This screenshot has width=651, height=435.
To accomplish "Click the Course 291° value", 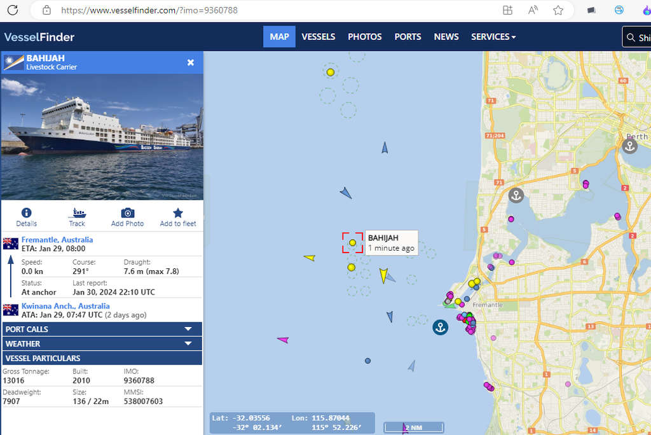I will coord(81,272).
